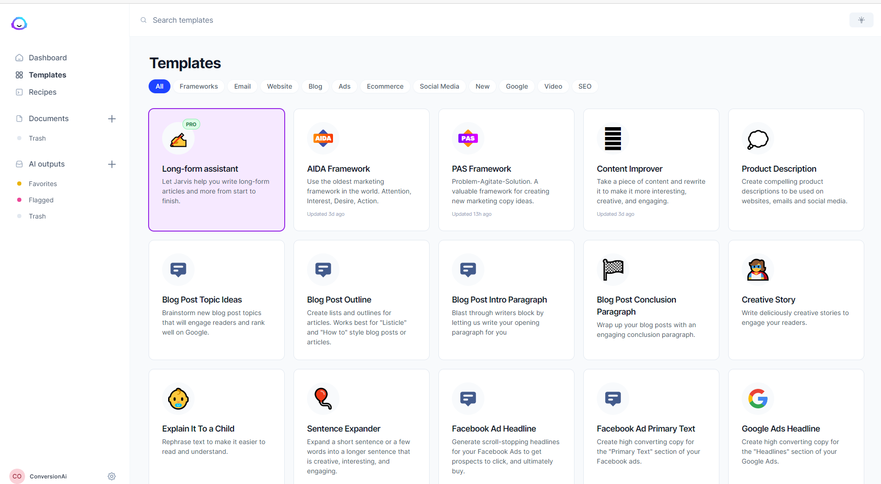Image resolution: width=881 pixels, height=484 pixels.
Task: Toggle the light/dark theme button
Action: 861,20
